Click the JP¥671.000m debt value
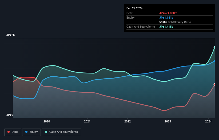 coord(168,13)
